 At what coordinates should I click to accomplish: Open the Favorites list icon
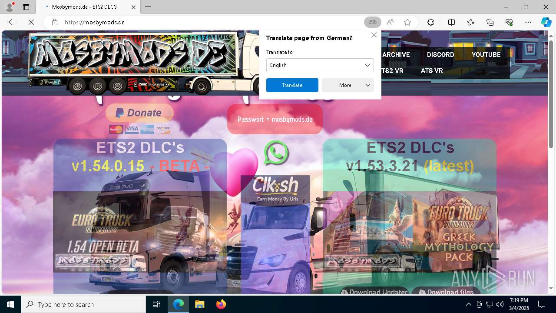click(x=471, y=22)
